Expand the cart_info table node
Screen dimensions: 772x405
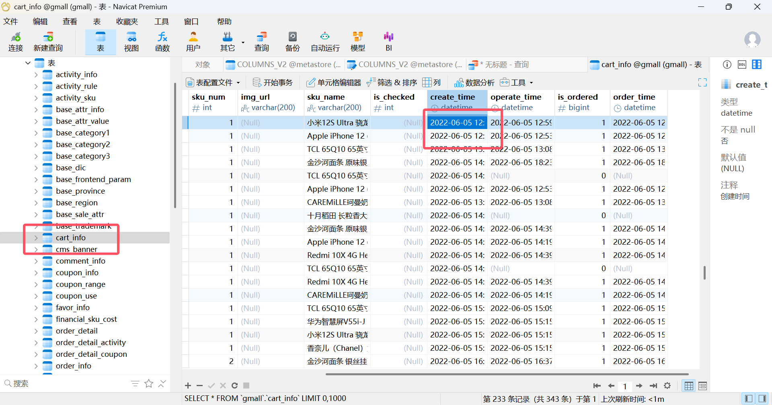point(36,238)
